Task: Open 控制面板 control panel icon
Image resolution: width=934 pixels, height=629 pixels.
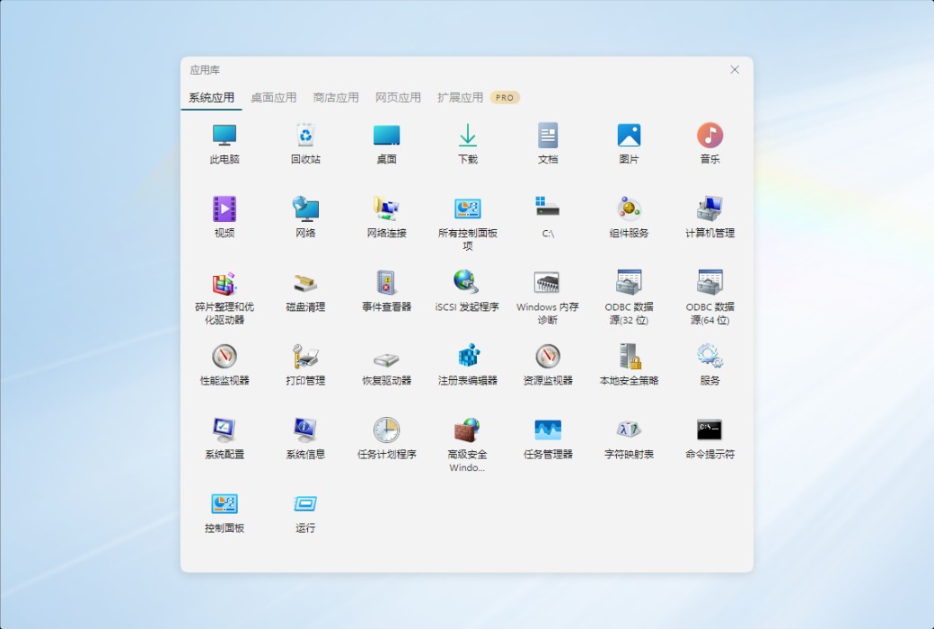Action: [x=225, y=504]
